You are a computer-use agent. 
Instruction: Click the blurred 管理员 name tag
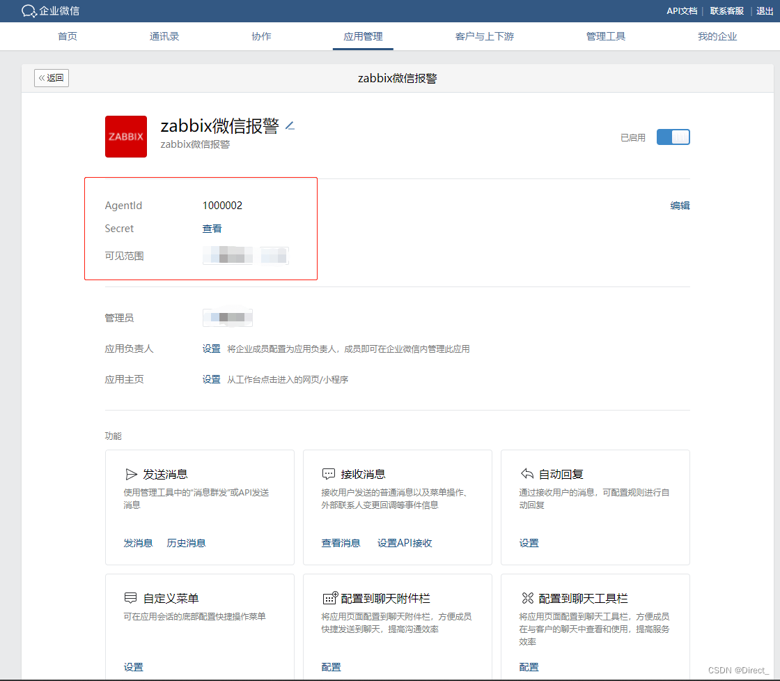coord(227,318)
